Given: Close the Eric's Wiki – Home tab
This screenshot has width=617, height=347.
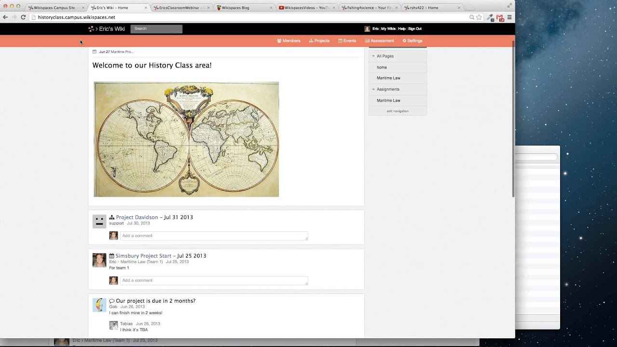Looking at the screenshot, I should 146,8.
